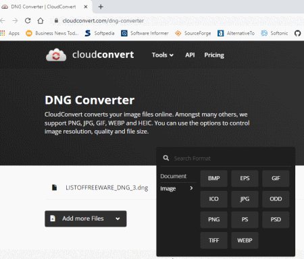Choose TIFF output format
The width and height of the screenshot is (304, 259).
tap(213, 240)
